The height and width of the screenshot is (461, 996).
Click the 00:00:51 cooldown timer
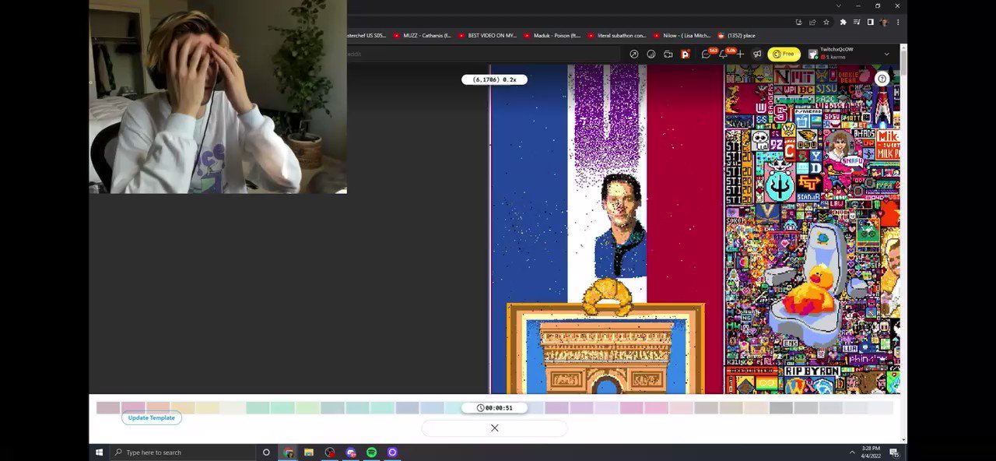point(494,407)
